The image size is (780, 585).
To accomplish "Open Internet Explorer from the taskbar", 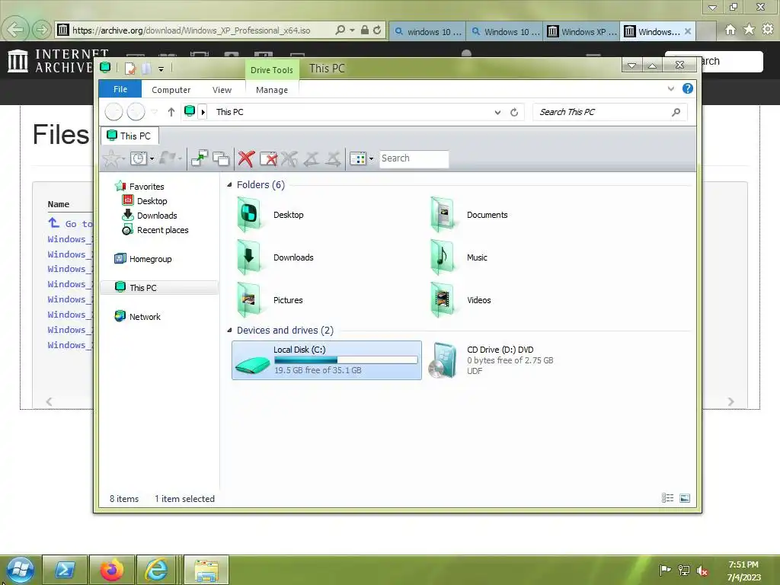I will [x=156, y=570].
